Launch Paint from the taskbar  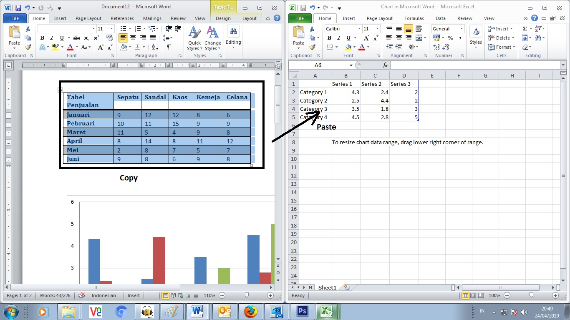point(172,312)
